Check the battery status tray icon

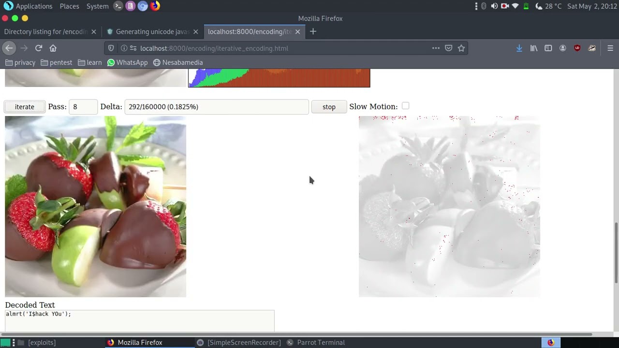pyautogui.click(x=526, y=6)
